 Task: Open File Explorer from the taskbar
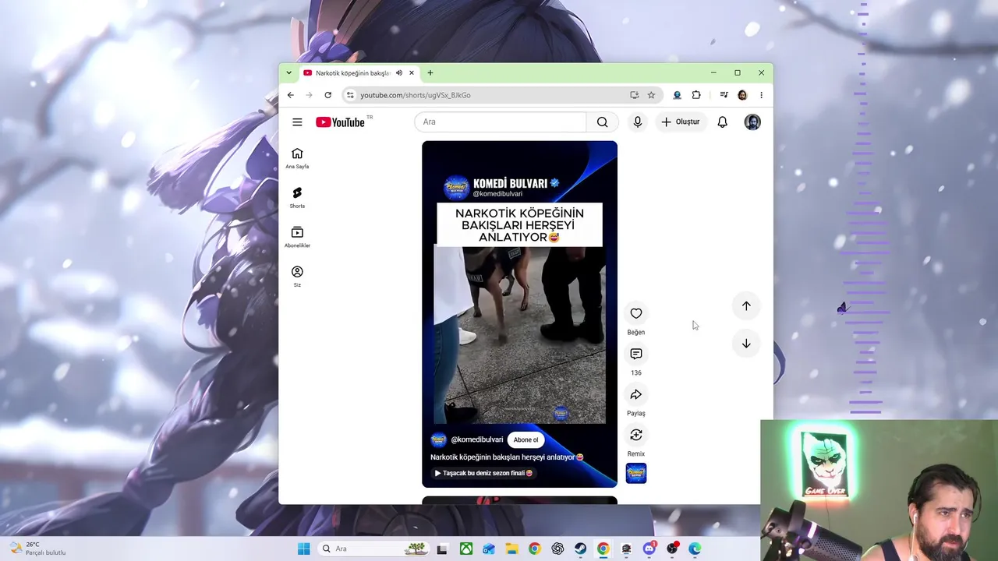511,549
